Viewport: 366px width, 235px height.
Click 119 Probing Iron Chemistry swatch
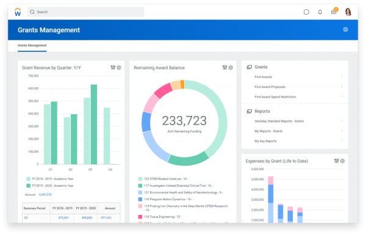(140, 206)
